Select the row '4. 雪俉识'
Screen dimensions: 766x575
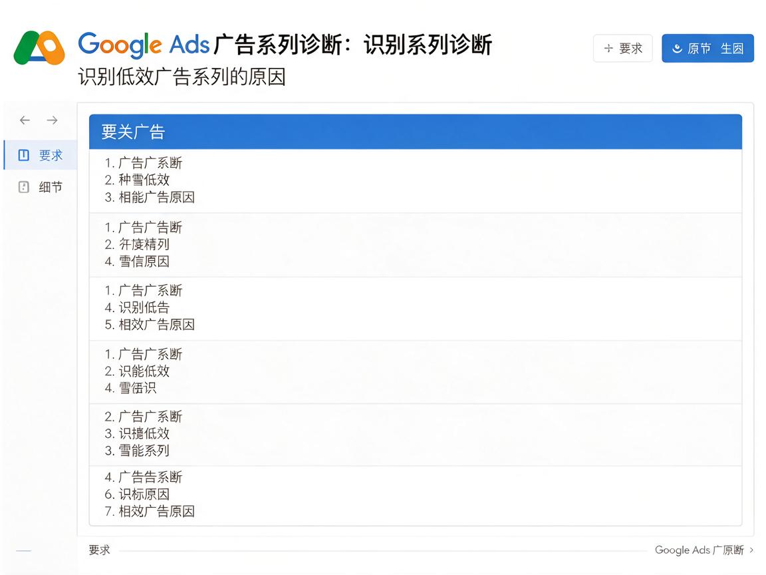click(x=130, y=388)
